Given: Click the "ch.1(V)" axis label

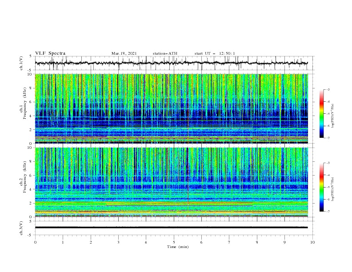Looking at the screenshot, I should tap(21, 63).
